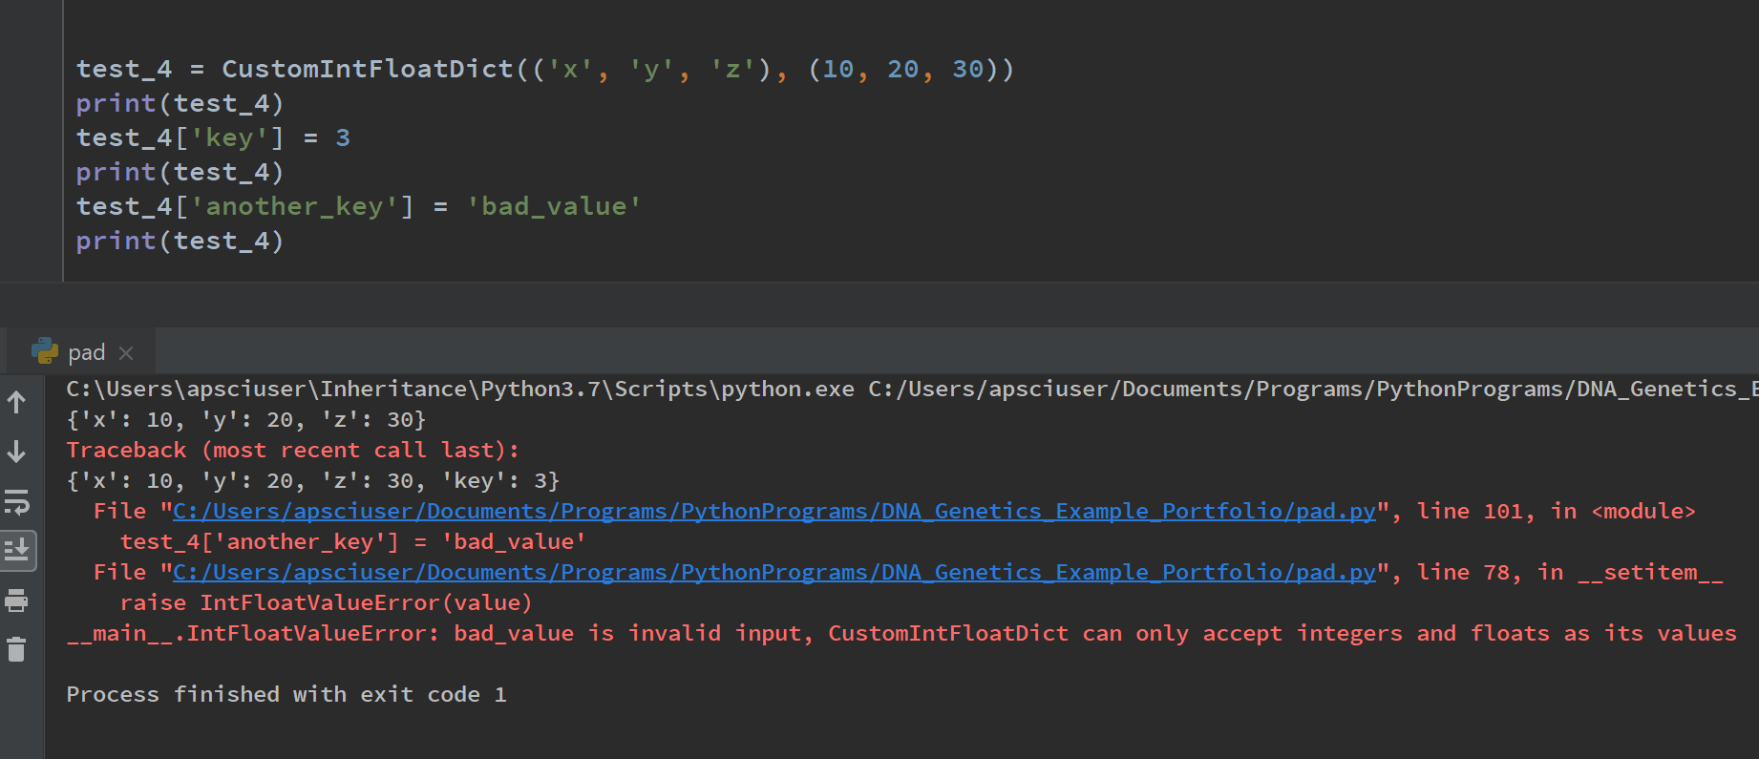Image resolution: width=1759 pixels, height=759 pixels.
Task: Click the first dict output ending 'z': 30}
Action: click(x=246, y=420)
